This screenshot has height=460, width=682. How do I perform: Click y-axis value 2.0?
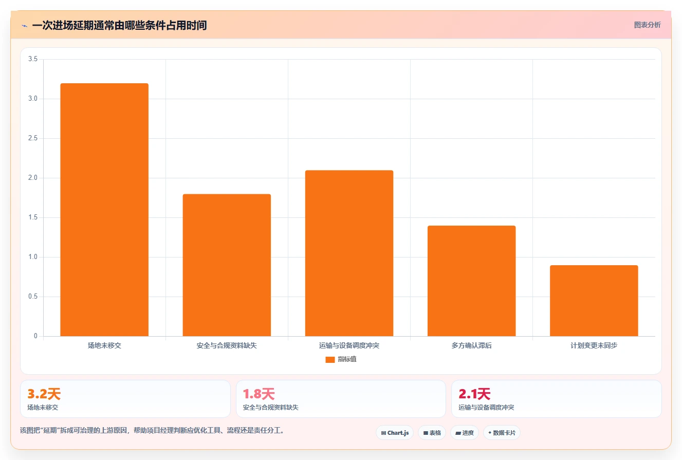(x=33, y=178)
